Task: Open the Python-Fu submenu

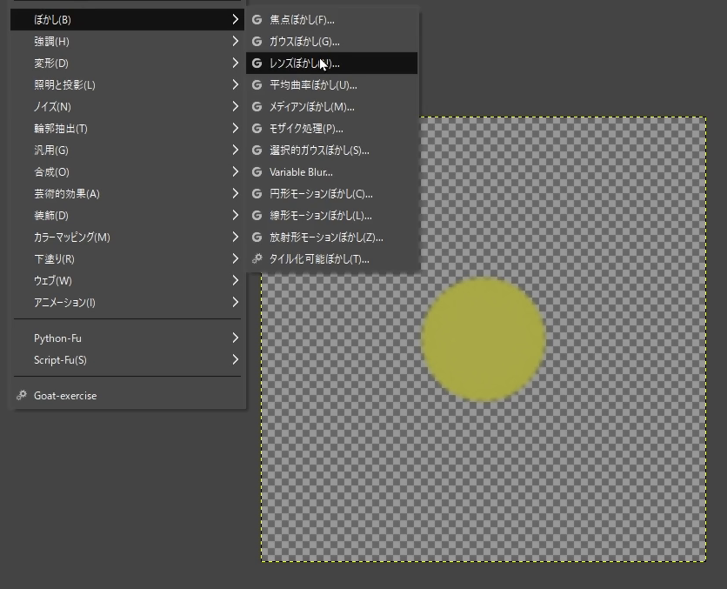Action: (128, 338)
